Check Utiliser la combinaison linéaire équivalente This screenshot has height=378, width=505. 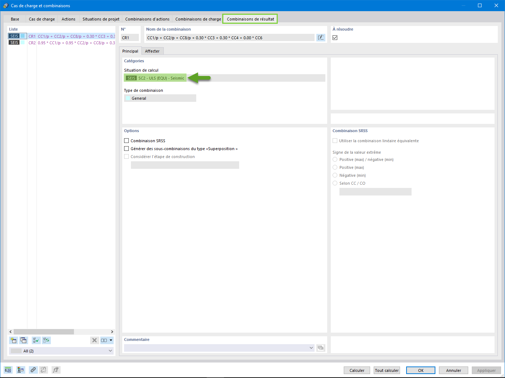[x=335, y=141]
